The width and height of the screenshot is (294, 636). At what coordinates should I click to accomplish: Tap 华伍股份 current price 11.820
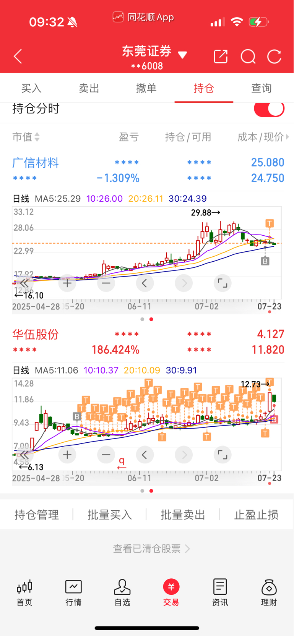[268, 350]
